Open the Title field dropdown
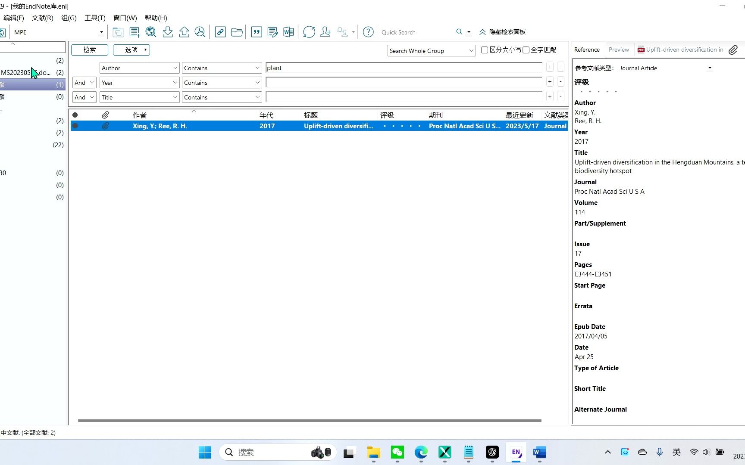745x465 pixels. pos(139,97)
